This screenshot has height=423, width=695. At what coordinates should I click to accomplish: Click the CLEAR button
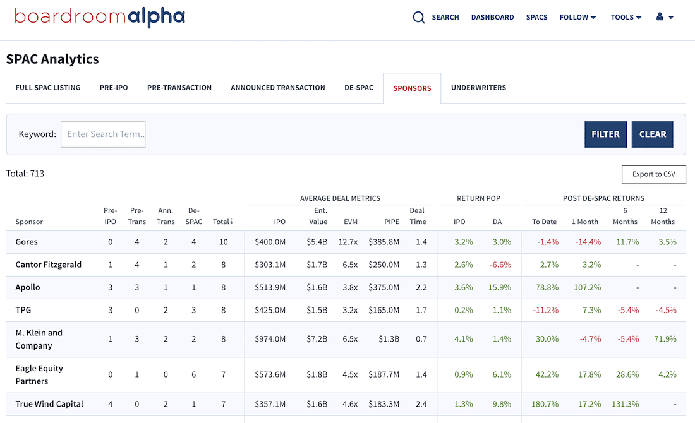pyautogui.click(x=653, y=134)
